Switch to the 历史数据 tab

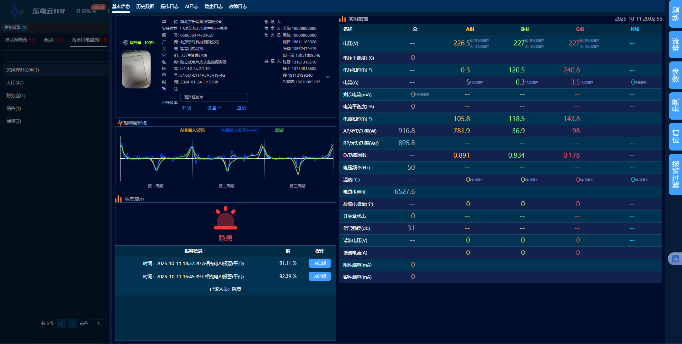pyautogui.click(x=145, y=6)
